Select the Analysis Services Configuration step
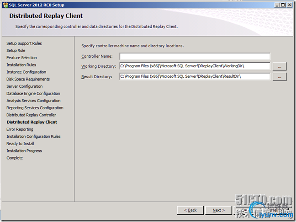The width and height of the screenshot is (296, 222). coord(33,101)
